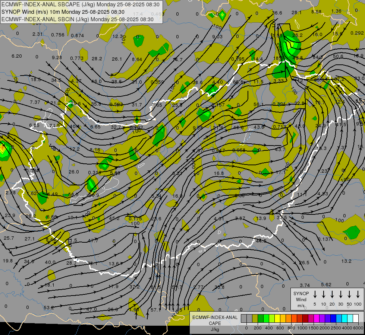Click the wind arrow above the 20 label

(x=332, y=294)
